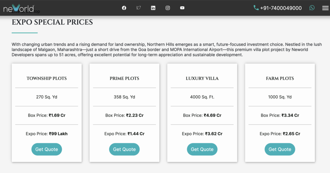Open the Facebook social icon
Viewport: 330px width, 173px height.
(124, 8)
